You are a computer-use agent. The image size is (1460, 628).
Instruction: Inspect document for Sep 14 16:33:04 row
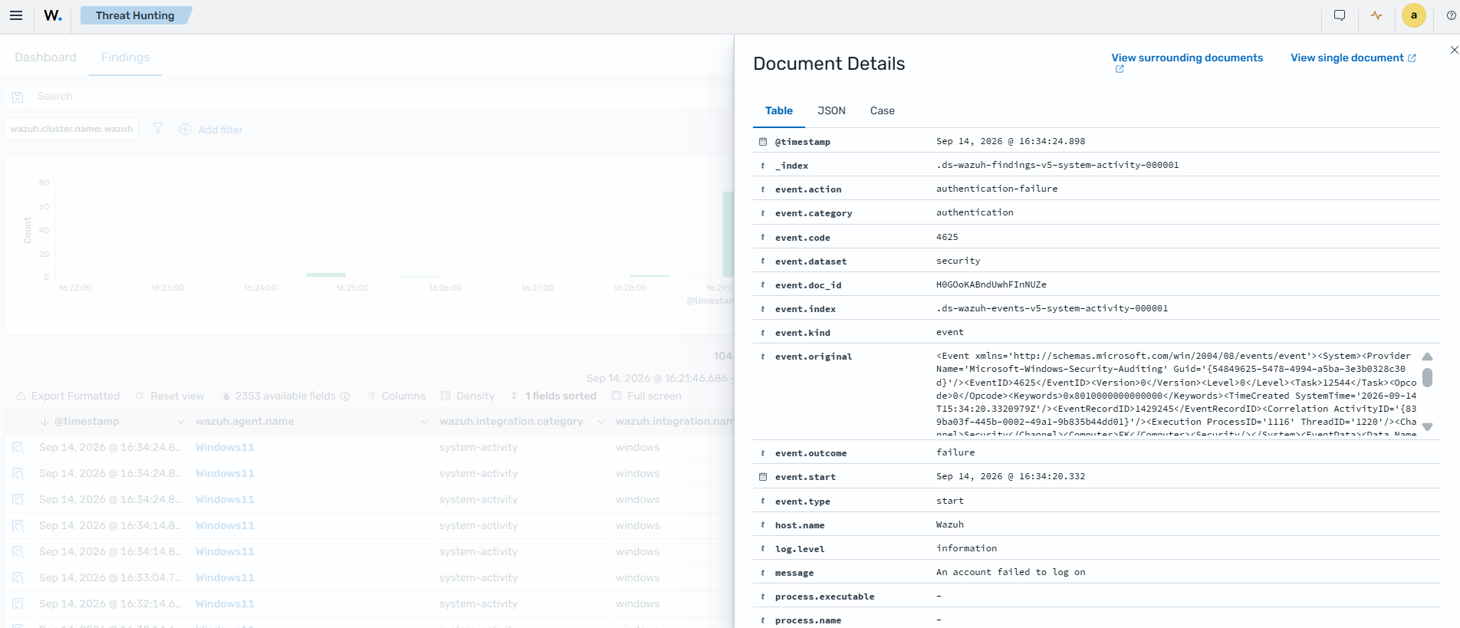pos(18,577)
